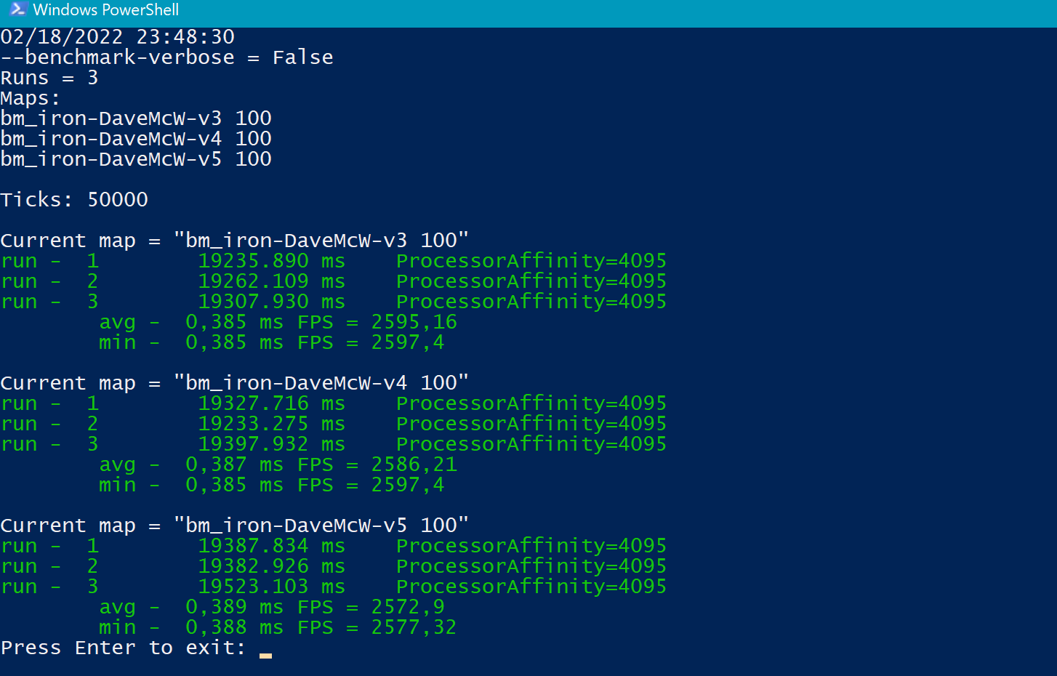Click the minimum FPS value 2577,32
Image resolution: width=1057 pixels, height=676 pixels.
pos(414,627)
